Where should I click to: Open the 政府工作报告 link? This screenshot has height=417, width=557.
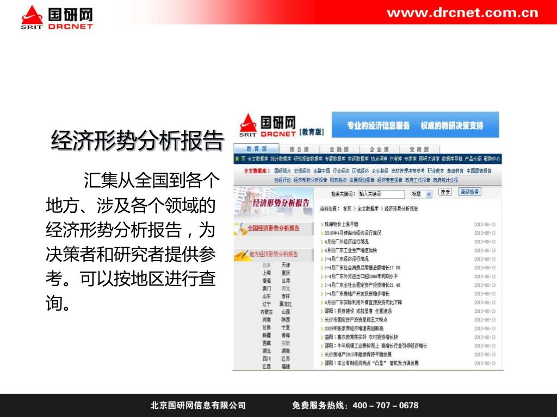[x=417, y=180]
